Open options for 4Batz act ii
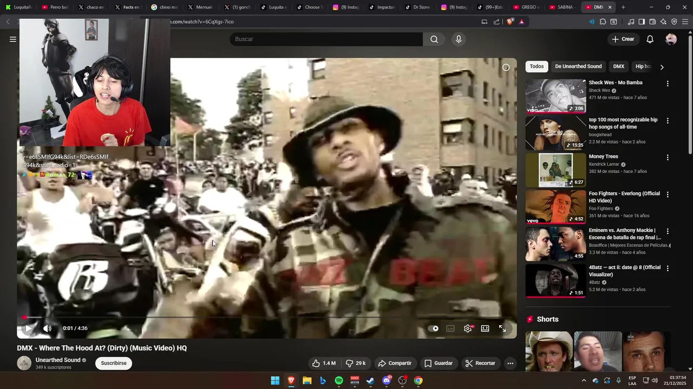Viewport: 693px width, 389px height. coord(668,268)
